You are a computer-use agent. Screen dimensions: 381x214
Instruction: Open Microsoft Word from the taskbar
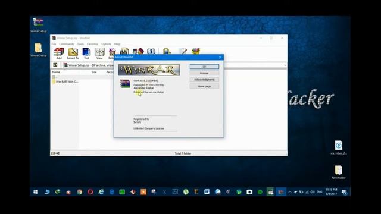tap(207, 192)
